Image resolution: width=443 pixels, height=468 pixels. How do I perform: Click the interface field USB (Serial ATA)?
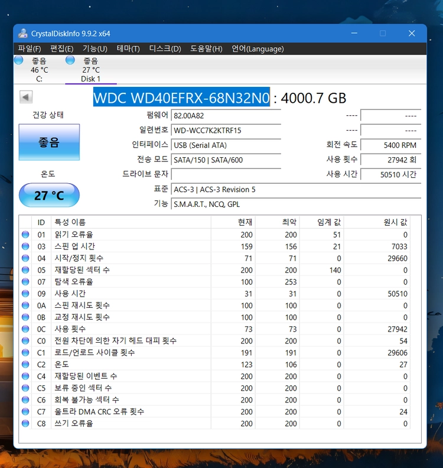226,145
